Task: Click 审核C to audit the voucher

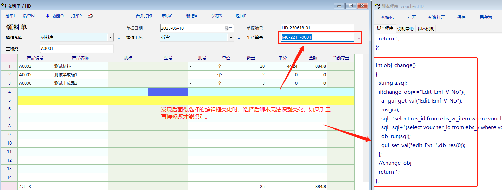Action: (167, 16)
